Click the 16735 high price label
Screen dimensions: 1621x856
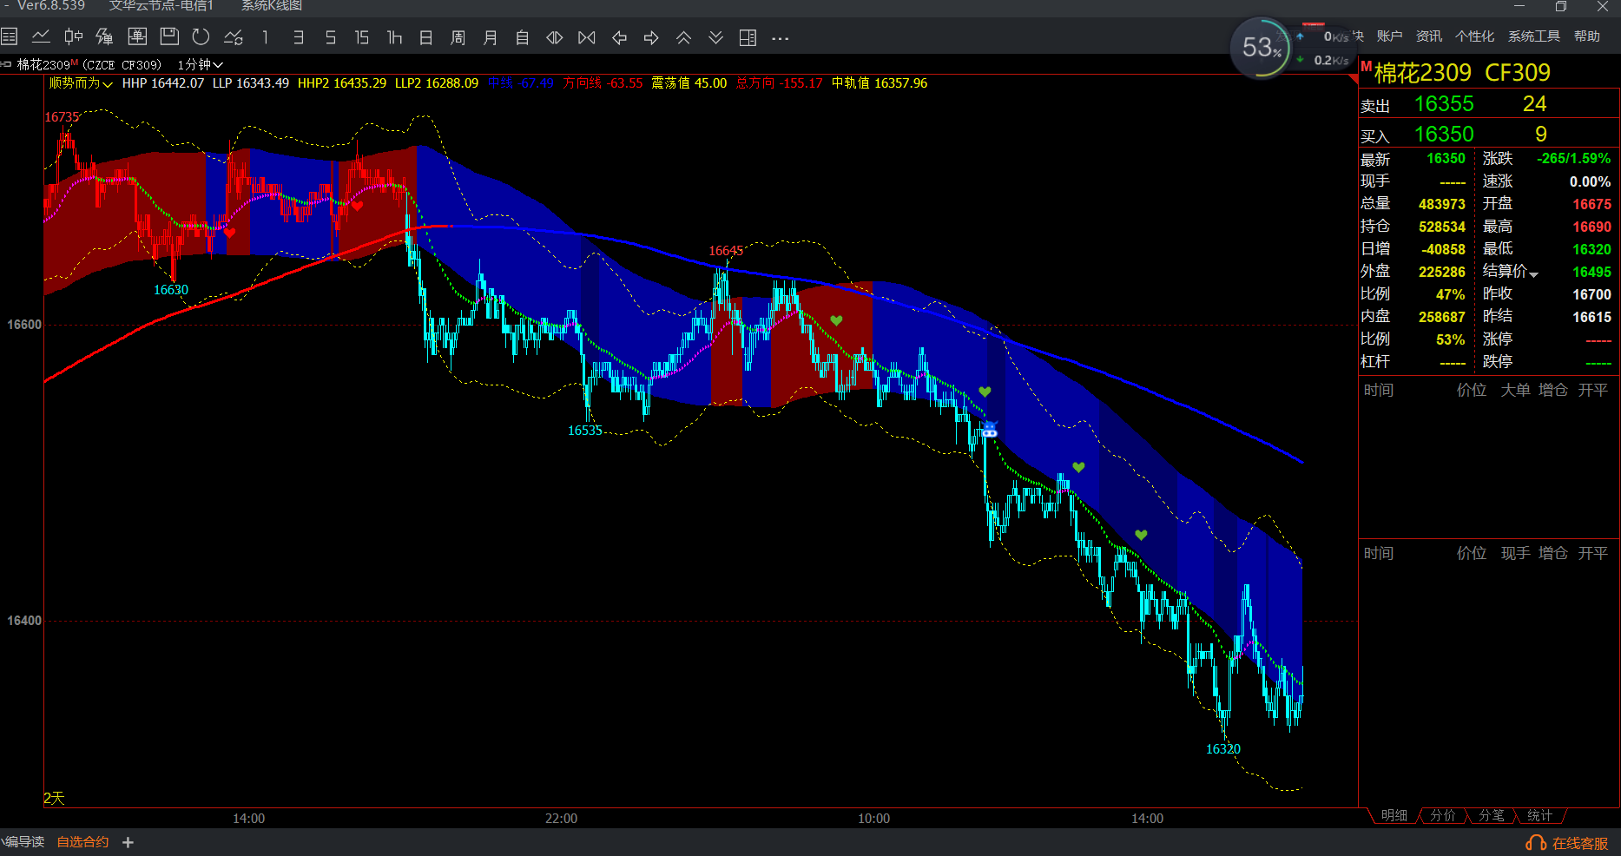coord(62,117)
